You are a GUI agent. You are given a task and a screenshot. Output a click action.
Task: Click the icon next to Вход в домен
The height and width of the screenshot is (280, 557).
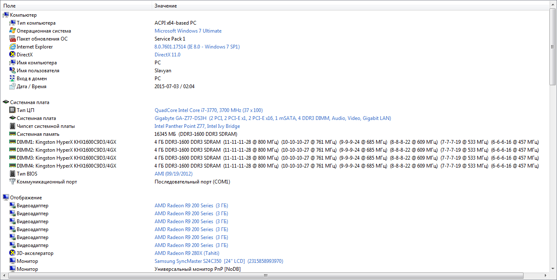[x=13, y=79]
